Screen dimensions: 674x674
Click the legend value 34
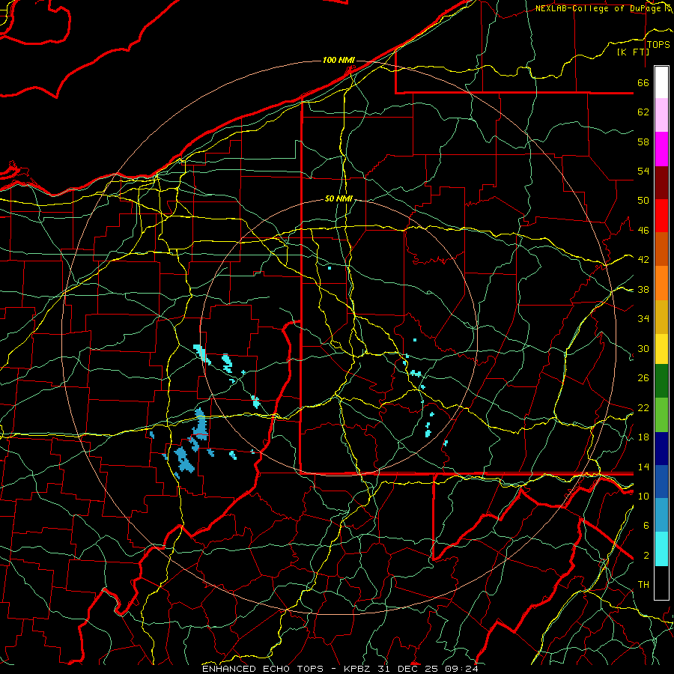(643, 319)
